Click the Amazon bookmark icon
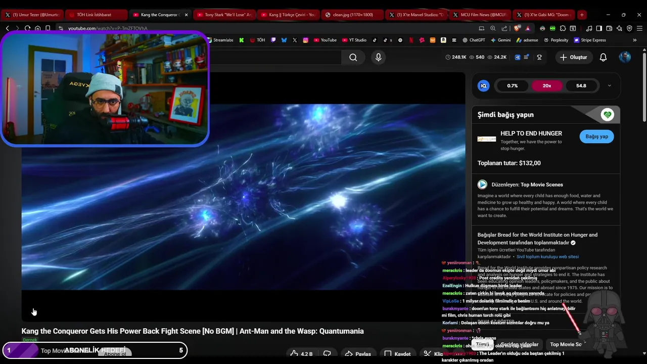This screenshot has height=364, width=647. point(443,40)
